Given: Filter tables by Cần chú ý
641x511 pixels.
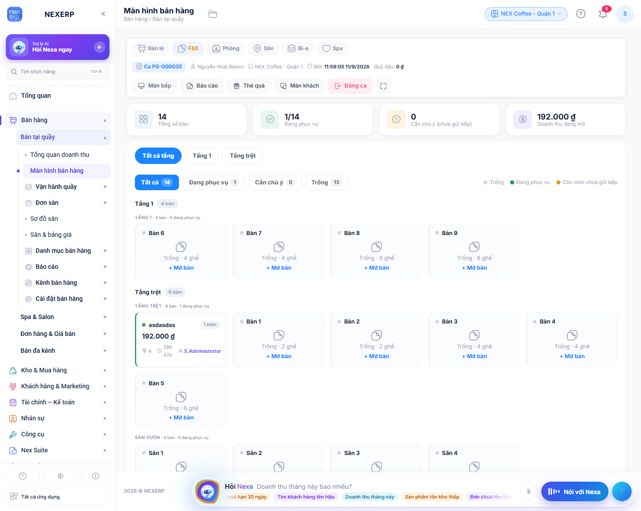Looking at the screenshot, I should point(275,182).
